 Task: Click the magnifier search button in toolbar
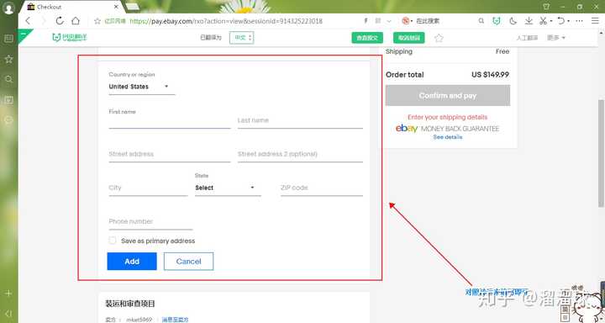pyautogui.click(x=481, y=21)
